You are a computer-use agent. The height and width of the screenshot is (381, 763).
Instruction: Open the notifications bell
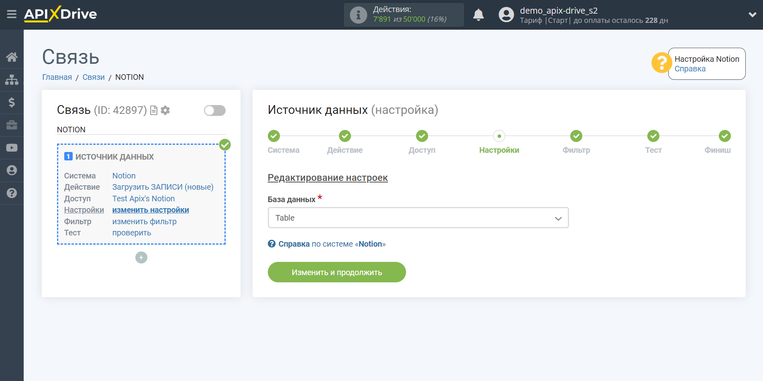click(x=478, y=15)
